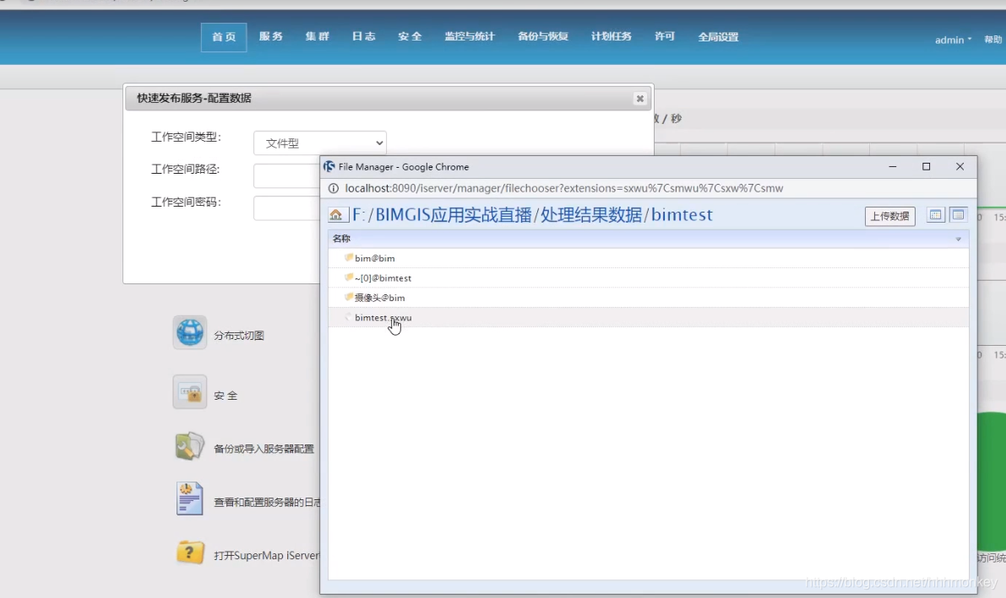This screenshot has width=1006, height=598.
Task: Click the F: drive path segment
Action: [x=359, y=215]
